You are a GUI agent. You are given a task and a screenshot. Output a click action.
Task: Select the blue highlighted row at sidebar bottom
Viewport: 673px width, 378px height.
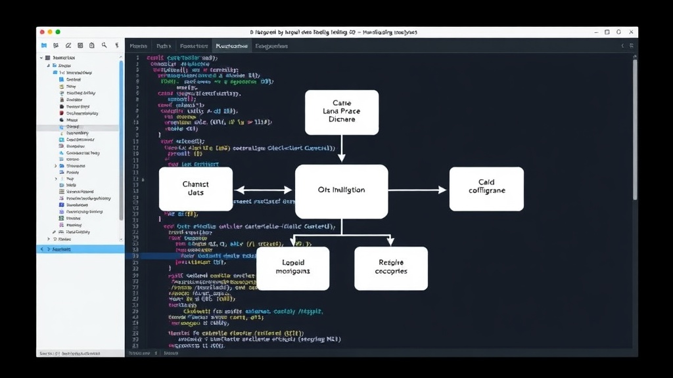tap(80, 249)
